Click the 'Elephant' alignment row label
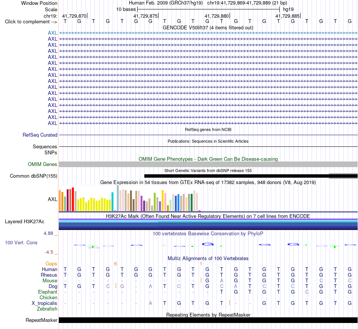358x329 pixels. (x=47, y=292)
